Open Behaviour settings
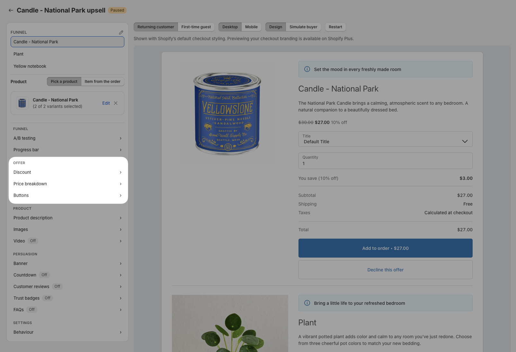516x352 pixels. tap(67, 332)
